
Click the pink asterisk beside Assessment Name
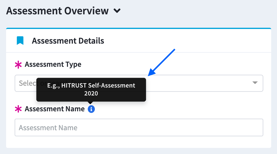coord(18,109)
